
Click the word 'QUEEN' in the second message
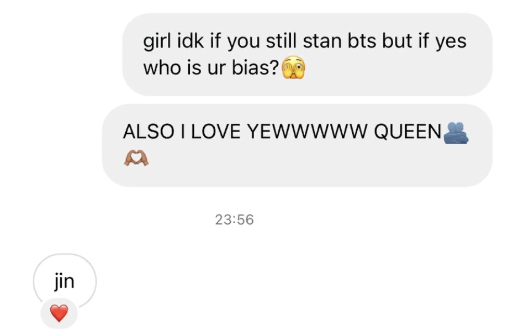(x=408, y=132)
